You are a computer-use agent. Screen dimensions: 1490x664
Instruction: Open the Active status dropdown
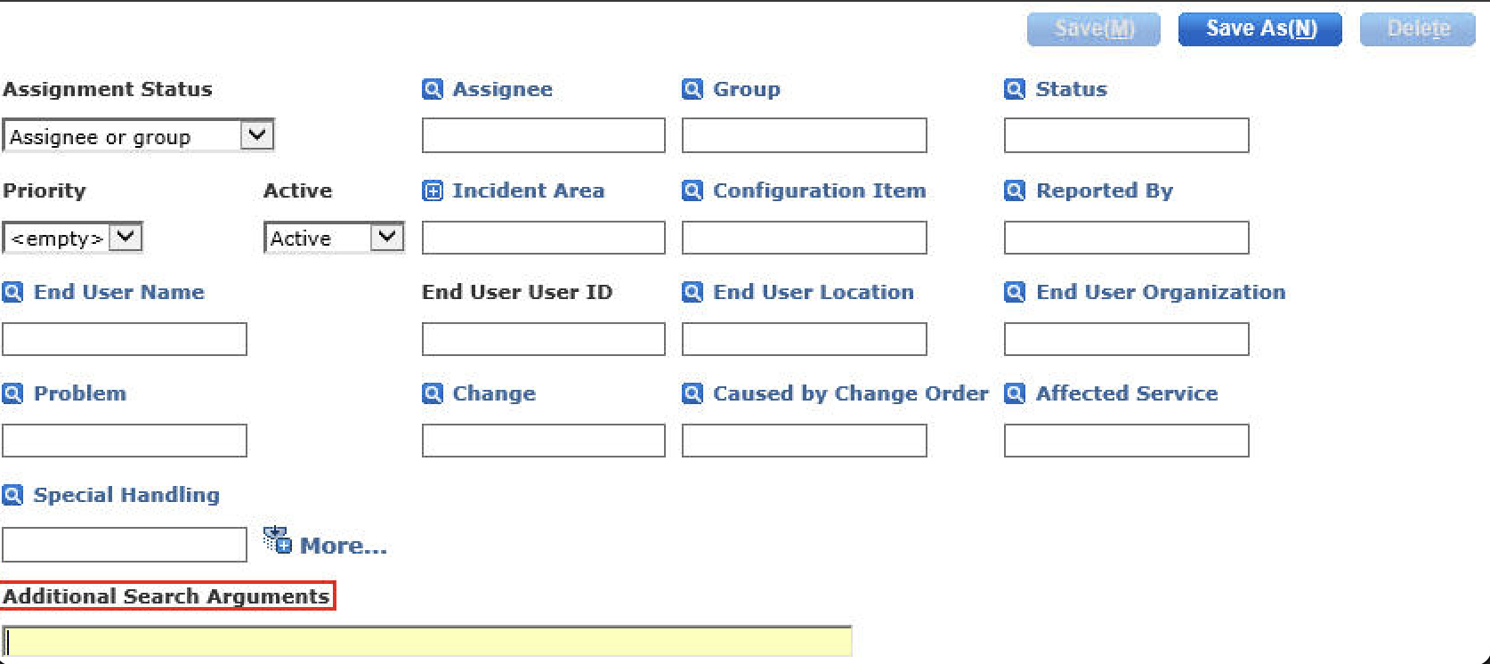(386, 237)
